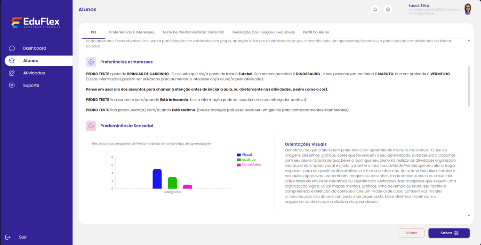Screen dimensions: 481x245
Task: Click the scroll-up chevron at top right
Action: 468,41
